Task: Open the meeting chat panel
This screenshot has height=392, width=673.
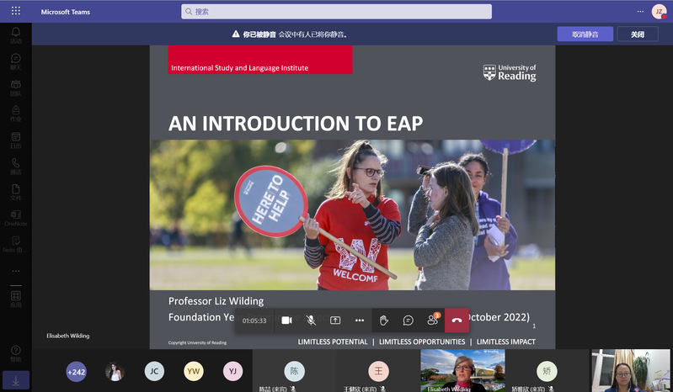Action: pos(408,320)
